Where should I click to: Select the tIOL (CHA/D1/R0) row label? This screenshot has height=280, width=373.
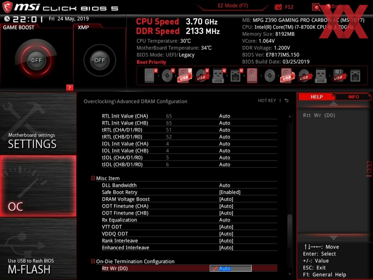pos(122,158)
